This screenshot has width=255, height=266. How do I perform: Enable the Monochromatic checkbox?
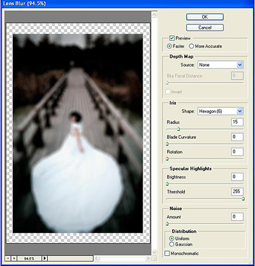[x=167, y=253]
